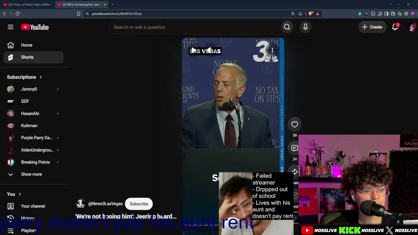Expand the Subscriptions section

click(25, 77)
